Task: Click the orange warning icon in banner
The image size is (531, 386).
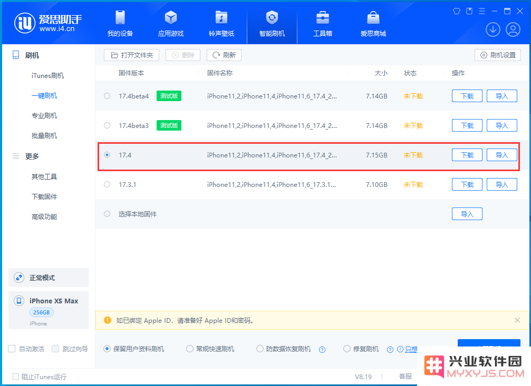Action: 108,320
